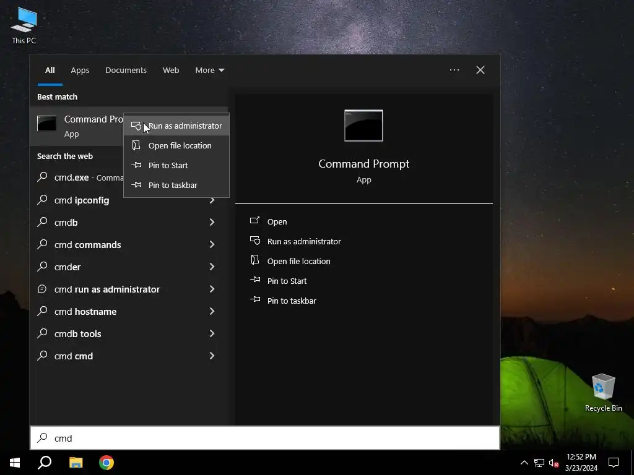Click the muted volume tray icon
This screenshot has height=475, width=634.
point(554,463)
